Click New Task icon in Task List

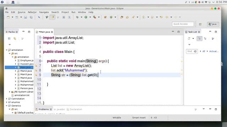pyautogui.click(x=189, y=38)
